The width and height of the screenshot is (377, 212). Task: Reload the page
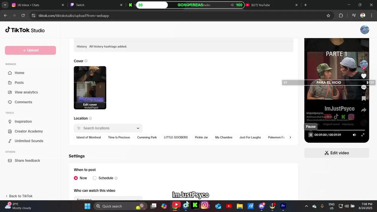(23, 16)
